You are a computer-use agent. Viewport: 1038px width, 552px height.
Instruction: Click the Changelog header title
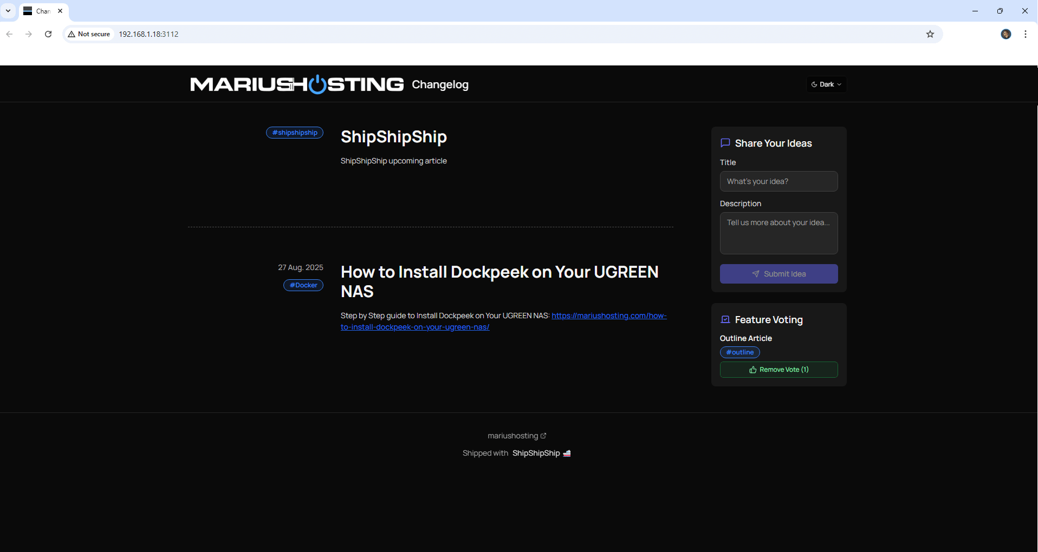(440, 84)
